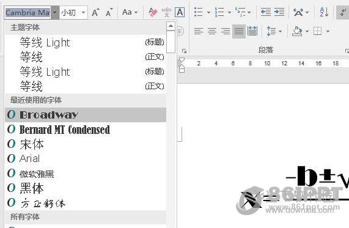
Task: Toggle justify alignment button
Action: click(239, 31)
